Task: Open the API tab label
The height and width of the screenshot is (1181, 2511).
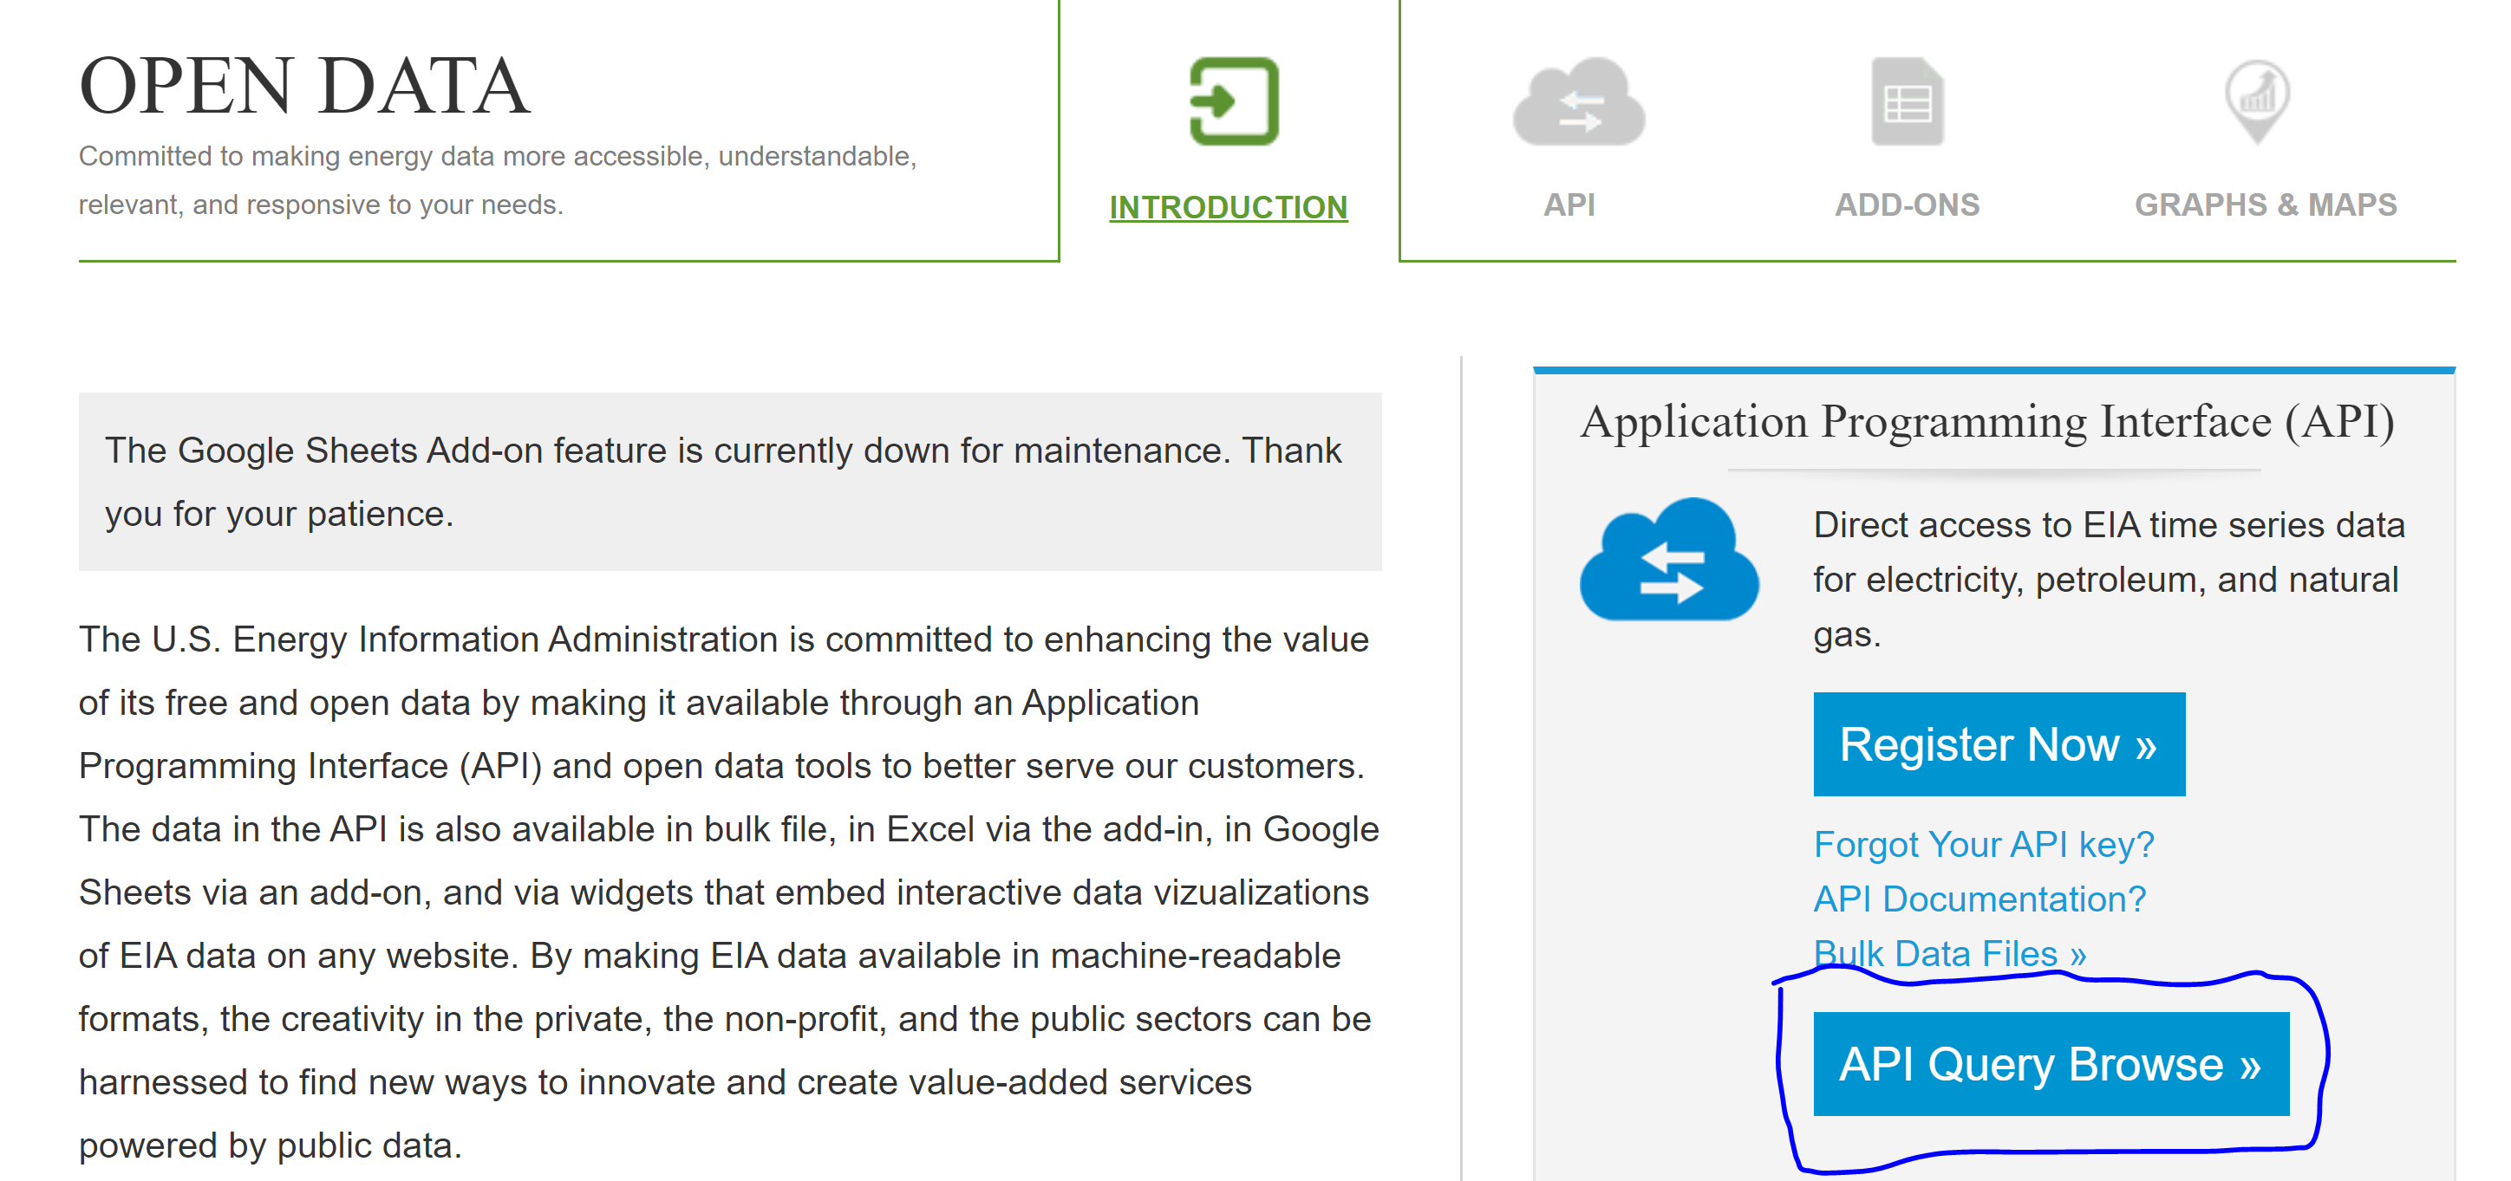Action: point(1569,204)
